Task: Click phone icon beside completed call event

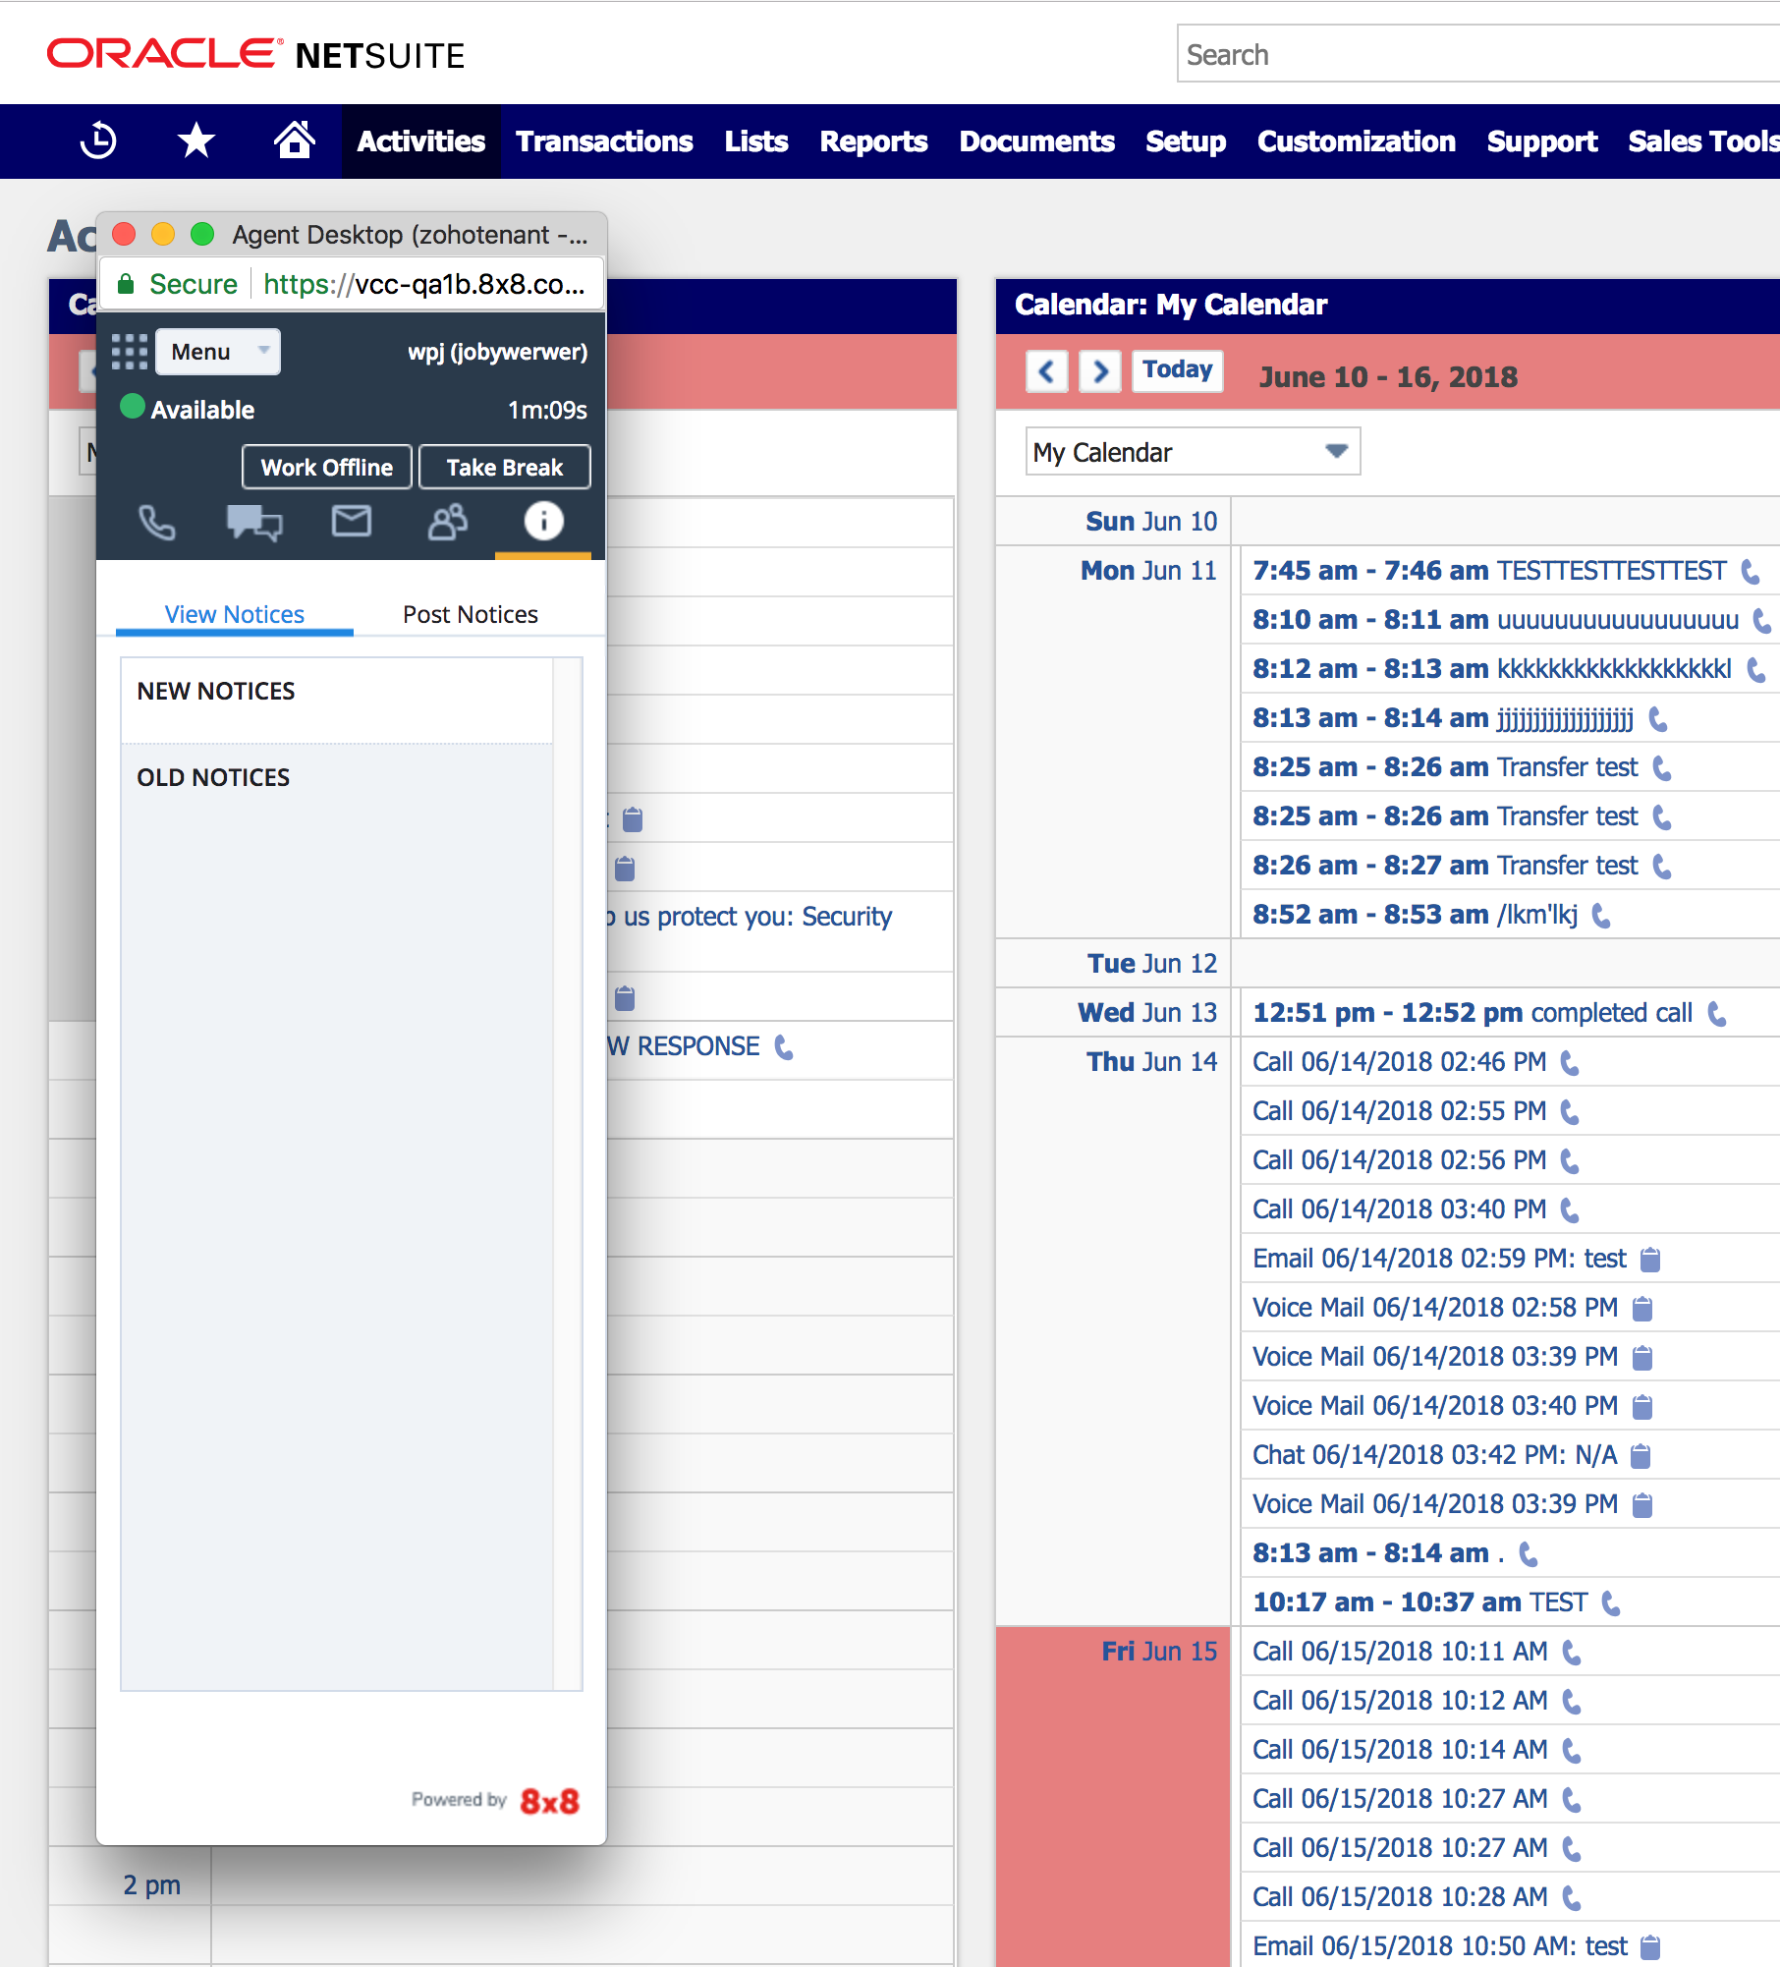Action: [1717, 1013]
